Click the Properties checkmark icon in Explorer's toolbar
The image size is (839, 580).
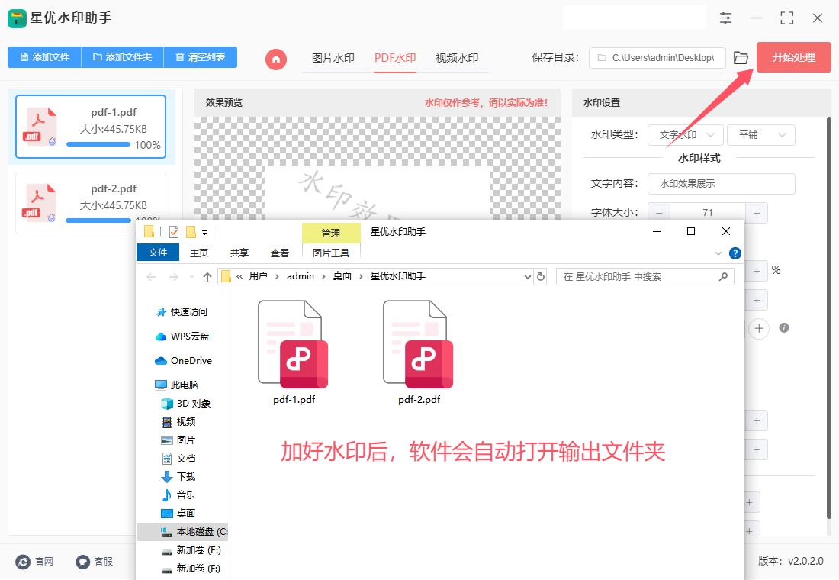pyautogui.click(x=174, y=231)
